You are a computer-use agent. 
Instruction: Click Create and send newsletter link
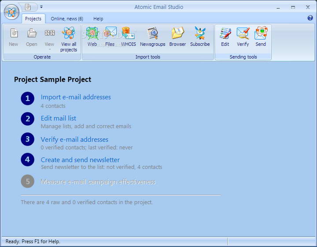coord(80,160)
